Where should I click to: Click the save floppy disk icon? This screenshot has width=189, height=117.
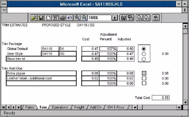[41, 18]
